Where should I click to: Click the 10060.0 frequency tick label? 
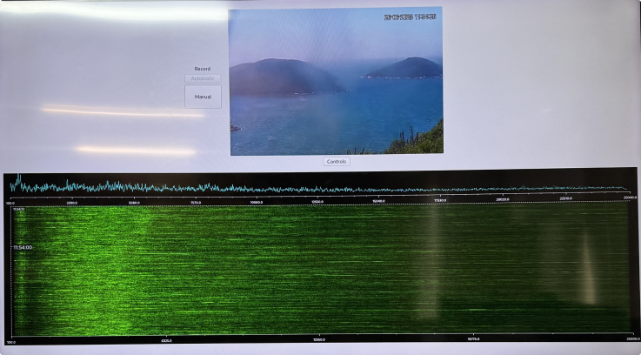[257, 202]
